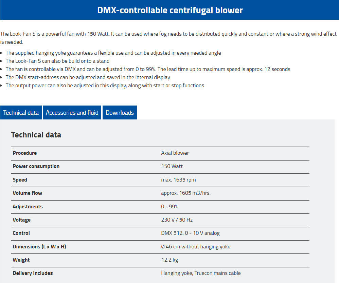Open the Downloads tab
This screenshot has height=283, width=339.
[x=120, y=113]
